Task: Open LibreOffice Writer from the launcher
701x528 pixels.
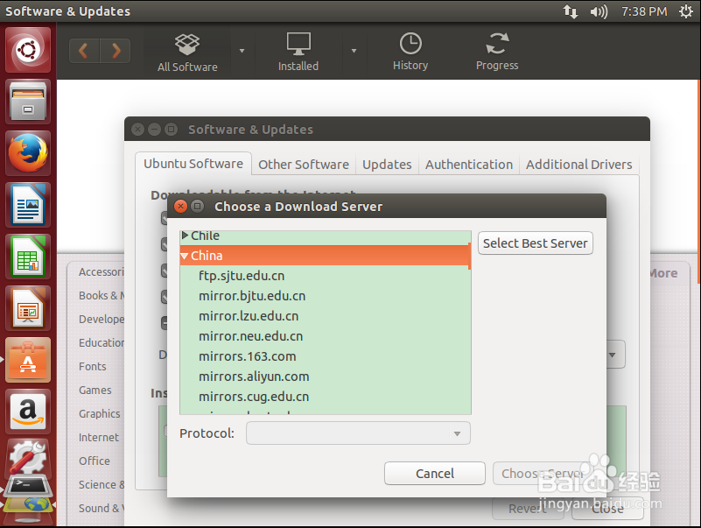Action: click(28, 205)
